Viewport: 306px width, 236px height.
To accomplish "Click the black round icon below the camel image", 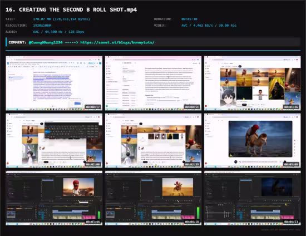I will [x=236, y=162].
